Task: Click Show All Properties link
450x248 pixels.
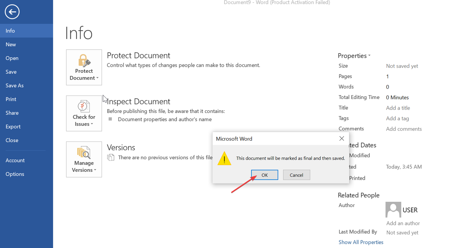Action: coord(361,242)
